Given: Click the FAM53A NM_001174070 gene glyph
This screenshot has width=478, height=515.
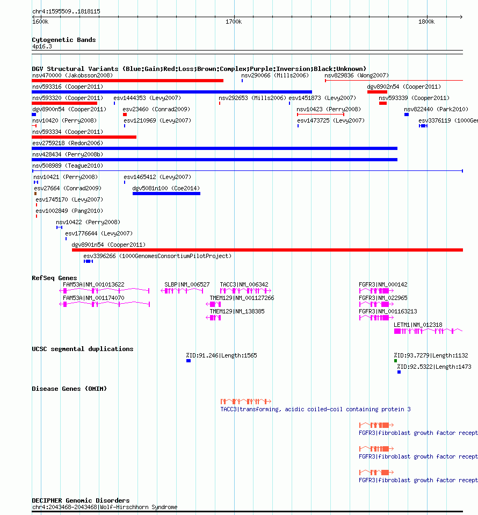Looking at the screenshot, I should point(104,304).
